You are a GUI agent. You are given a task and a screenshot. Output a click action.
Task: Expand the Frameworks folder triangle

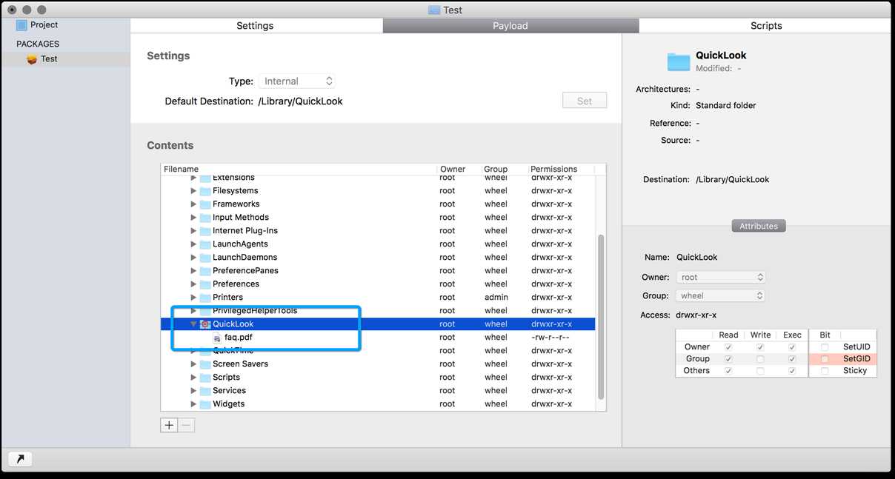(193, 204)
